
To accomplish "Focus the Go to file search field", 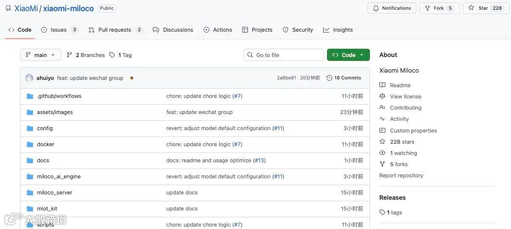I will click(284, 55).
